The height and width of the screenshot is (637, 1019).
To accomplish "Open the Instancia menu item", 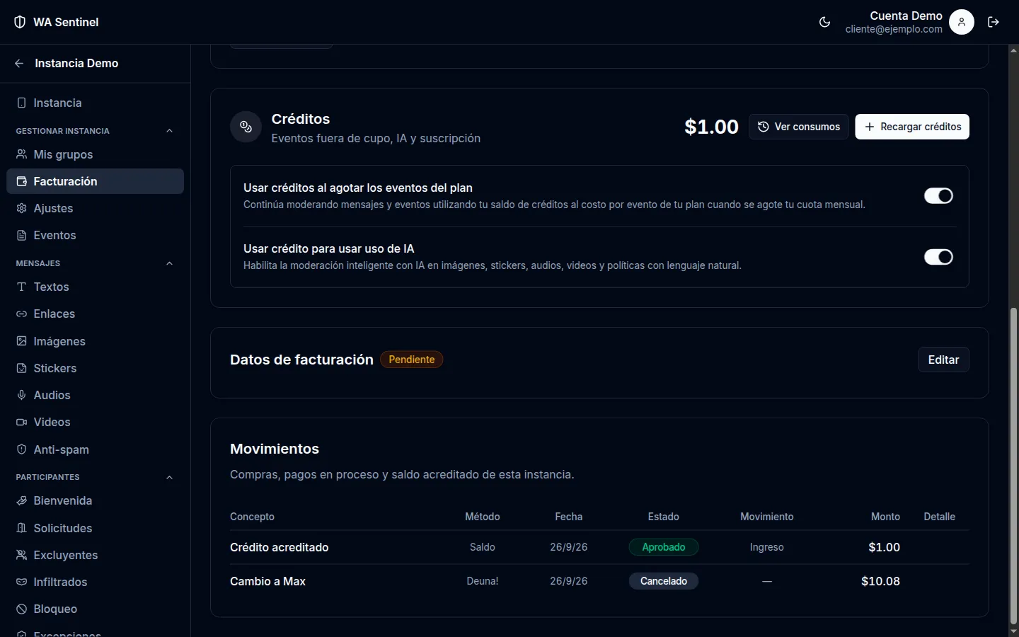I will [x=95, y=103].
